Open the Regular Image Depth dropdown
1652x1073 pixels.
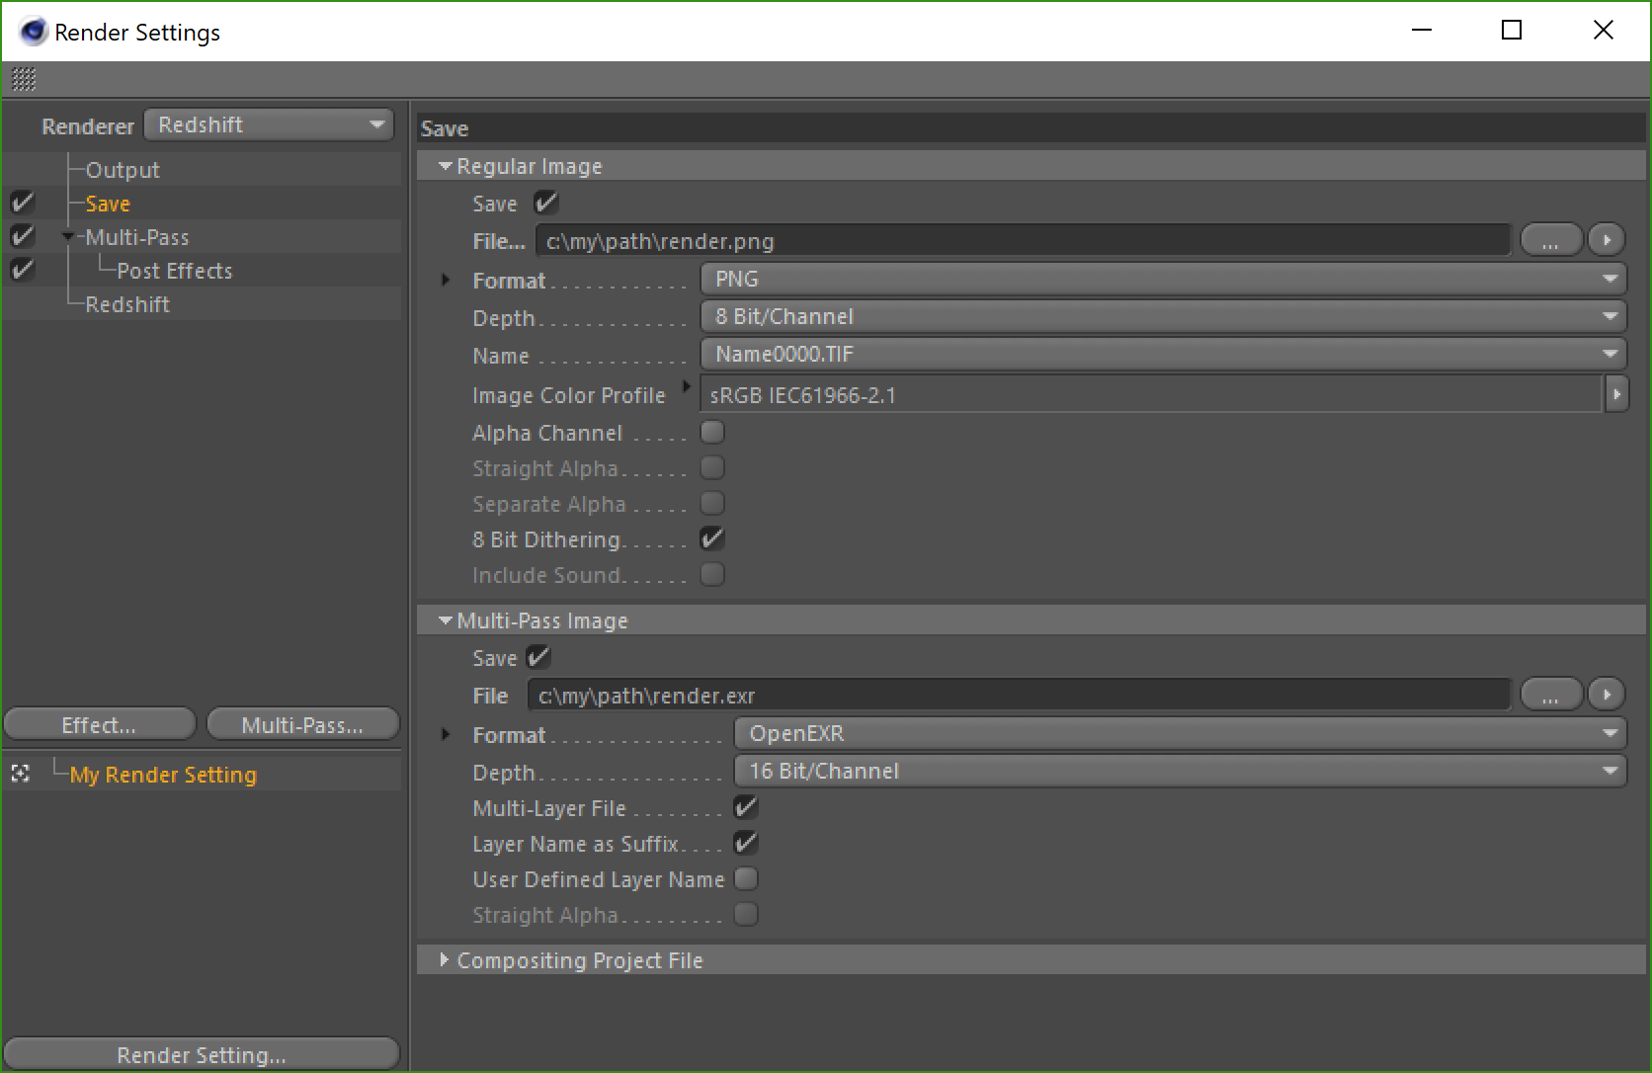tap(1163, 316)
